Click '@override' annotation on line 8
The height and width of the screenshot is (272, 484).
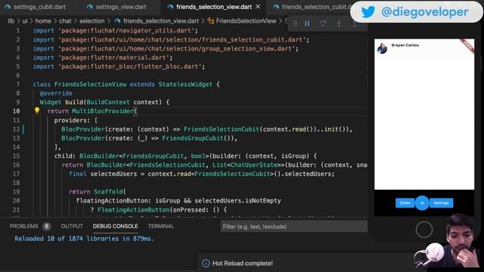pyautogui.click(x=56, y=93)
